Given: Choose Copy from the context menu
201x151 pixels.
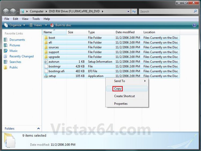Looking at the screenshot, I should pos(118,89).
